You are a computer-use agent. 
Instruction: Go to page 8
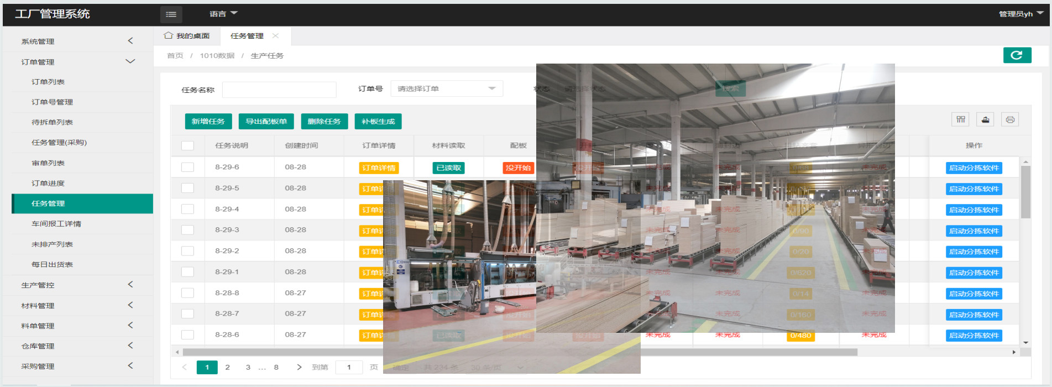276,367
